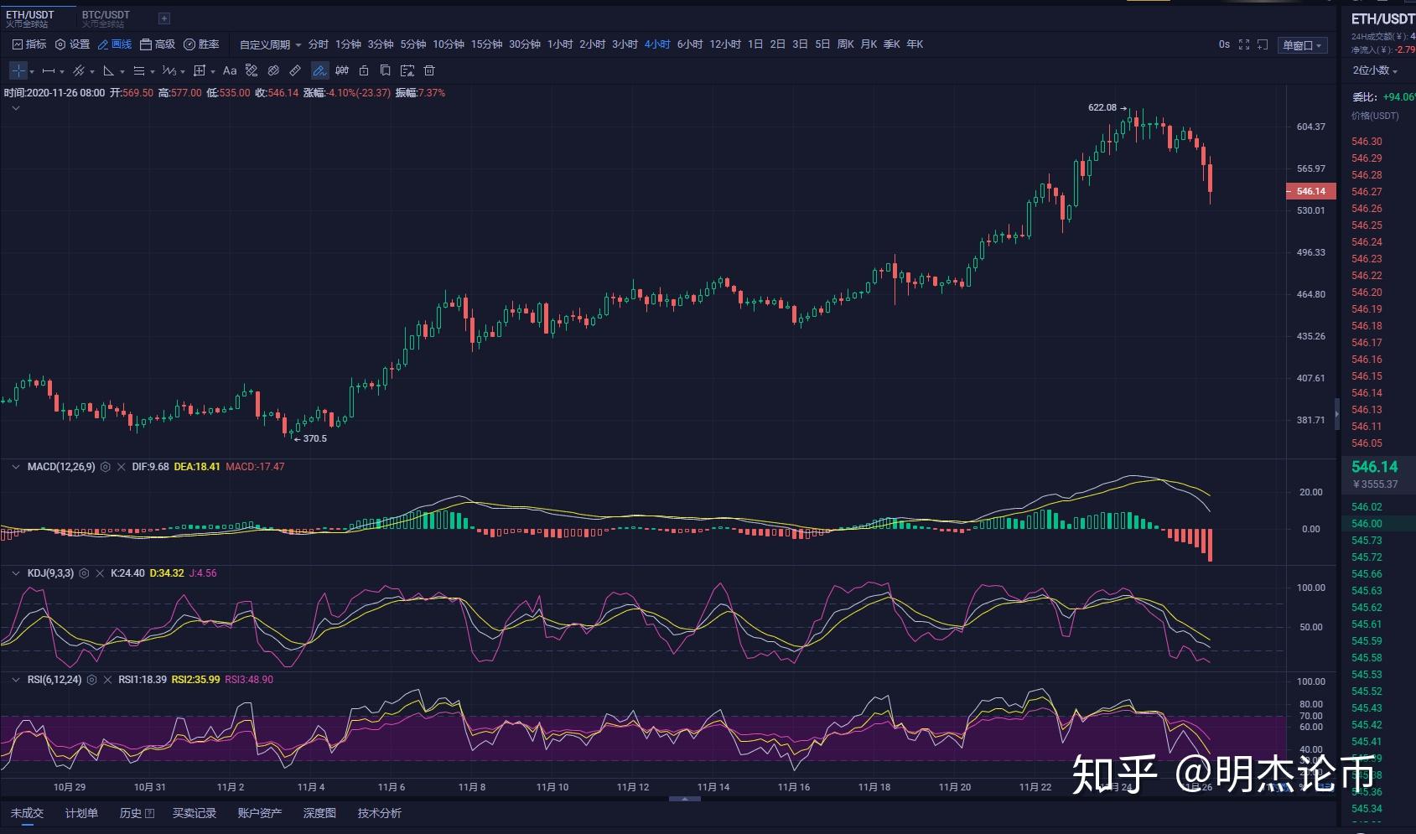Select the Aa text annotation tool
This screenshot has height=834, width=1416.
click(230, 71)
